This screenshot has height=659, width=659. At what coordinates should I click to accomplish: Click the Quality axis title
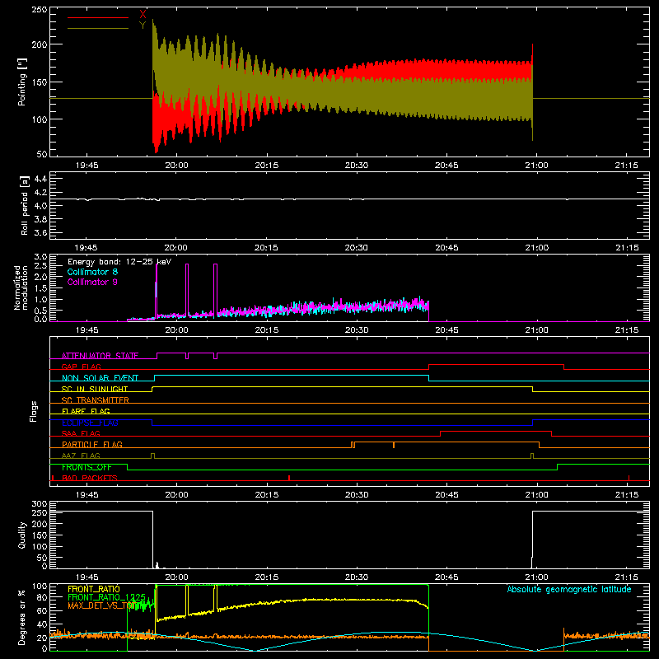tap(22, 535)
